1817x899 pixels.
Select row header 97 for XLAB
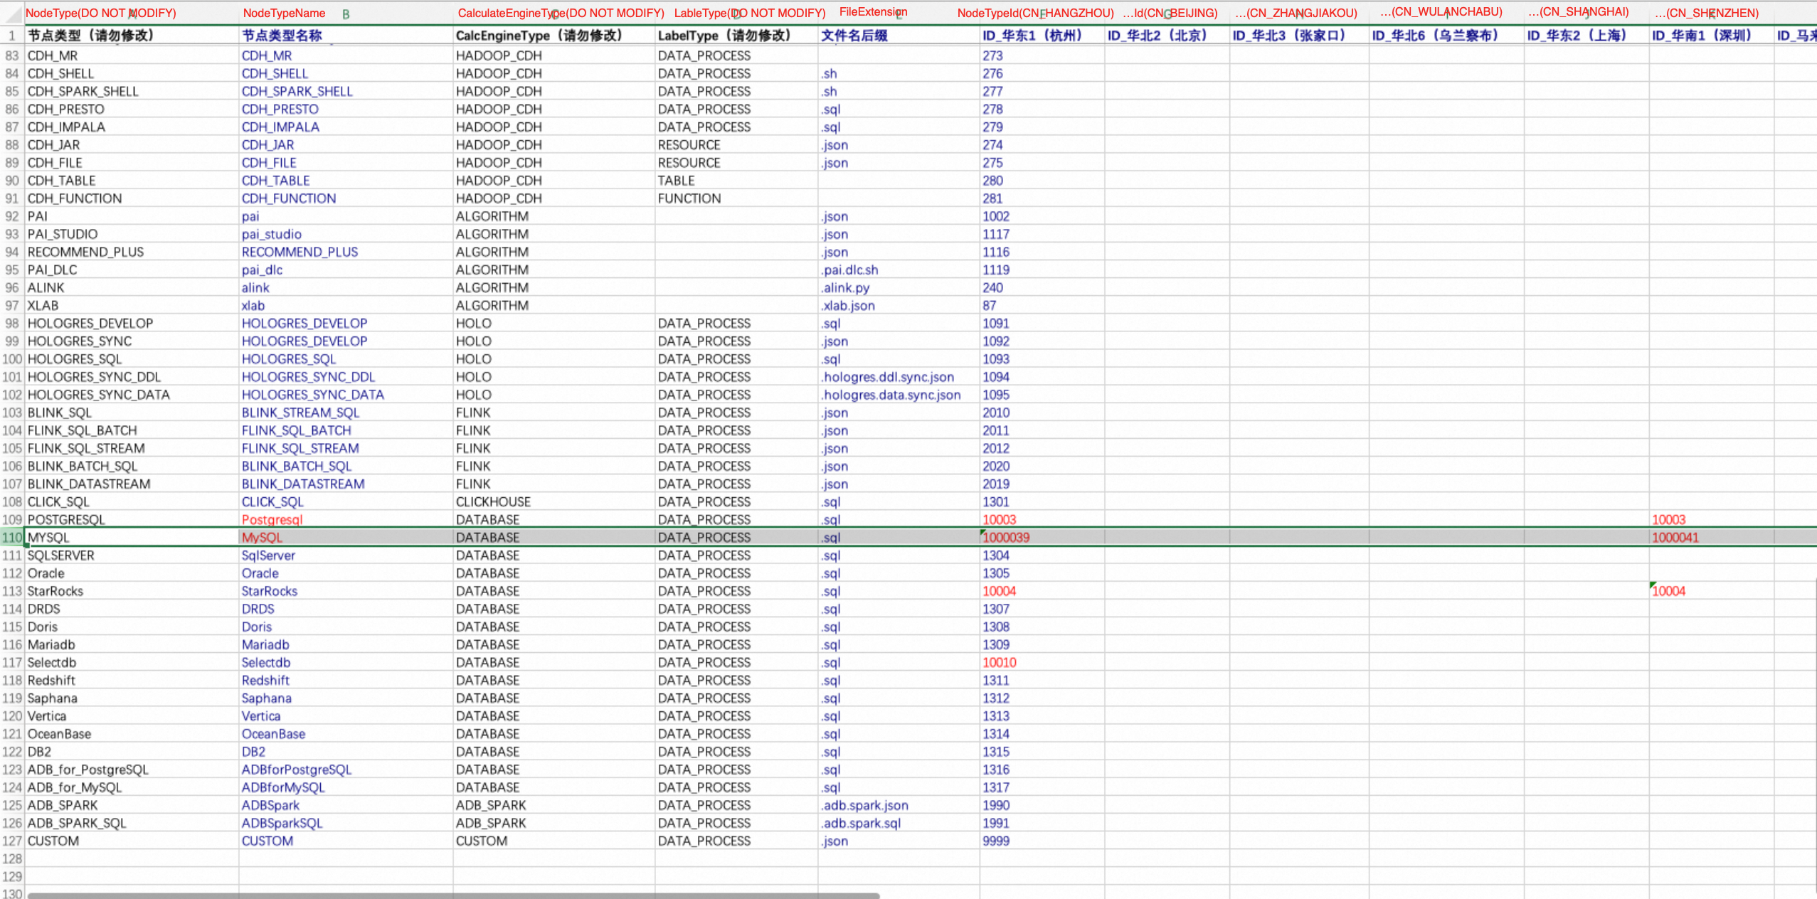click(12, 306)
